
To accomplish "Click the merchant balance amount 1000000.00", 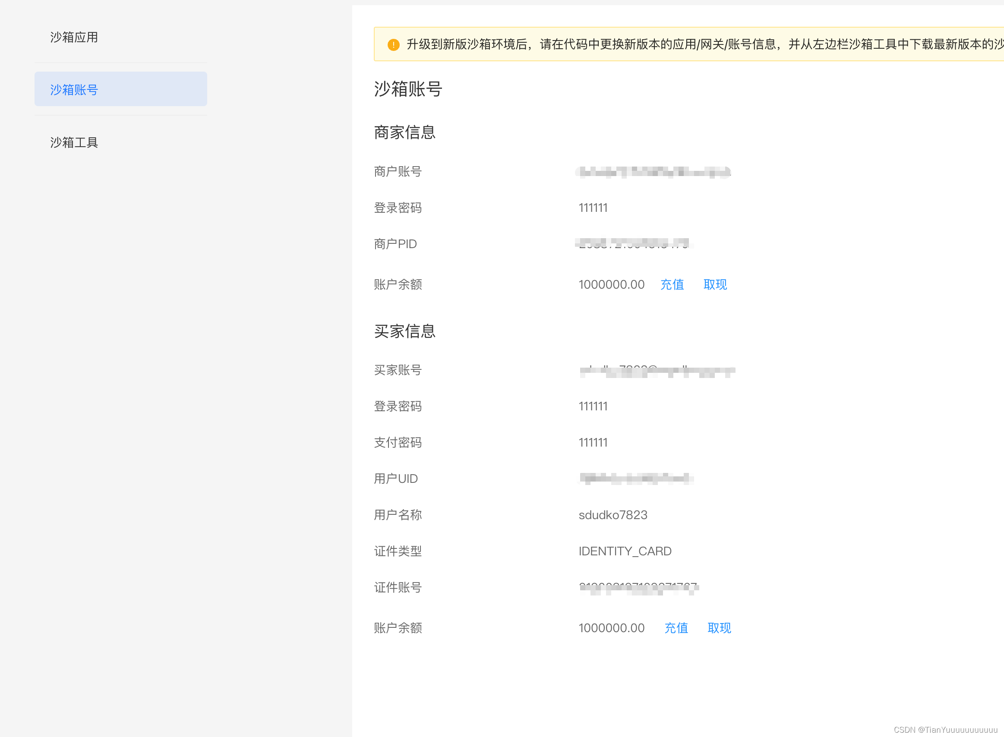I will [x=611, y=284].
